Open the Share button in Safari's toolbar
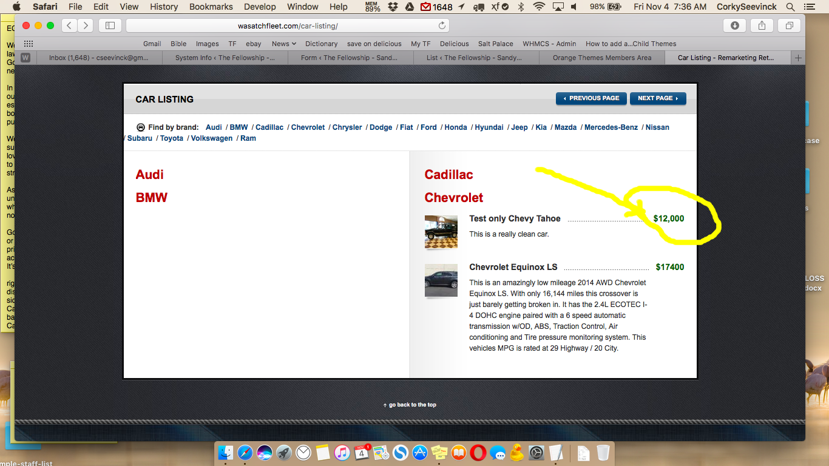The width and height of the screenshot is (829, 466). (x=762, y=25)
